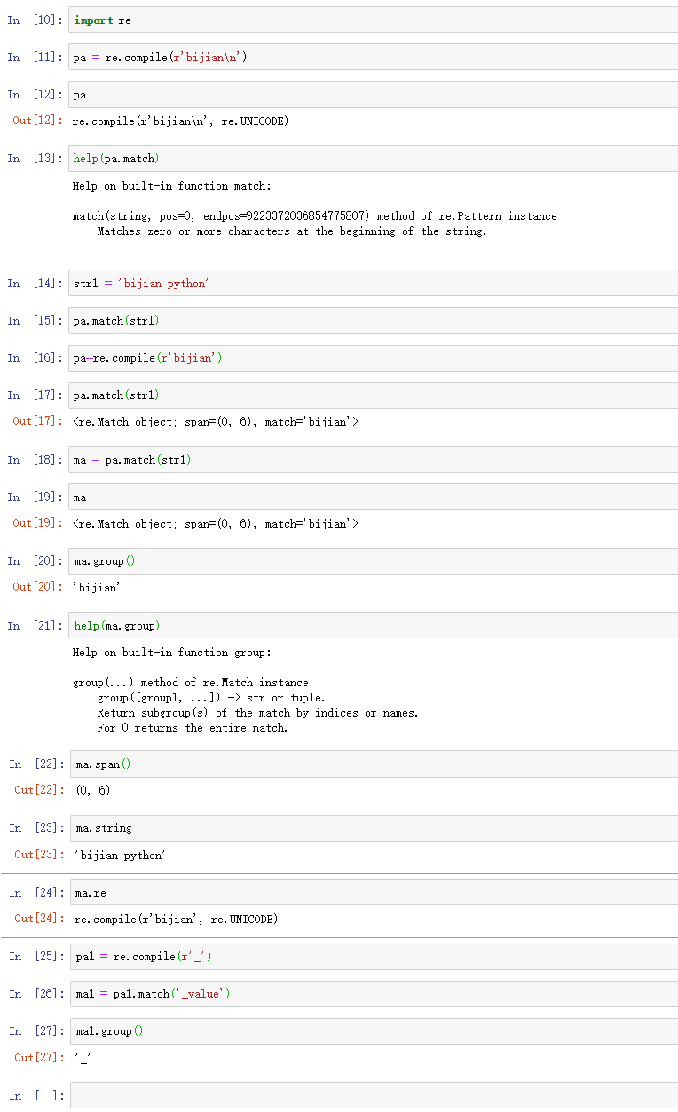Click the ma.re cell
The height and width of the screenshot is (1112, 678).
coord(374,892)
